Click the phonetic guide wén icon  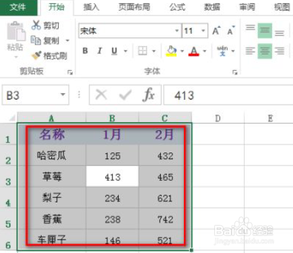click(222, 51)
